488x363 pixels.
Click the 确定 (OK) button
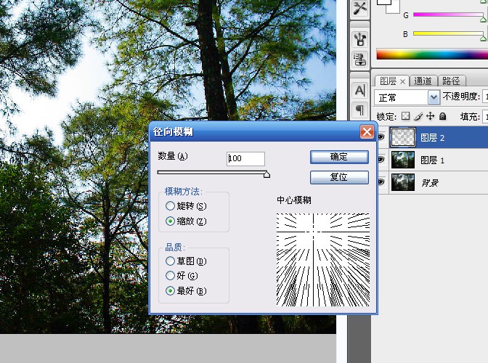pos(338,157)
